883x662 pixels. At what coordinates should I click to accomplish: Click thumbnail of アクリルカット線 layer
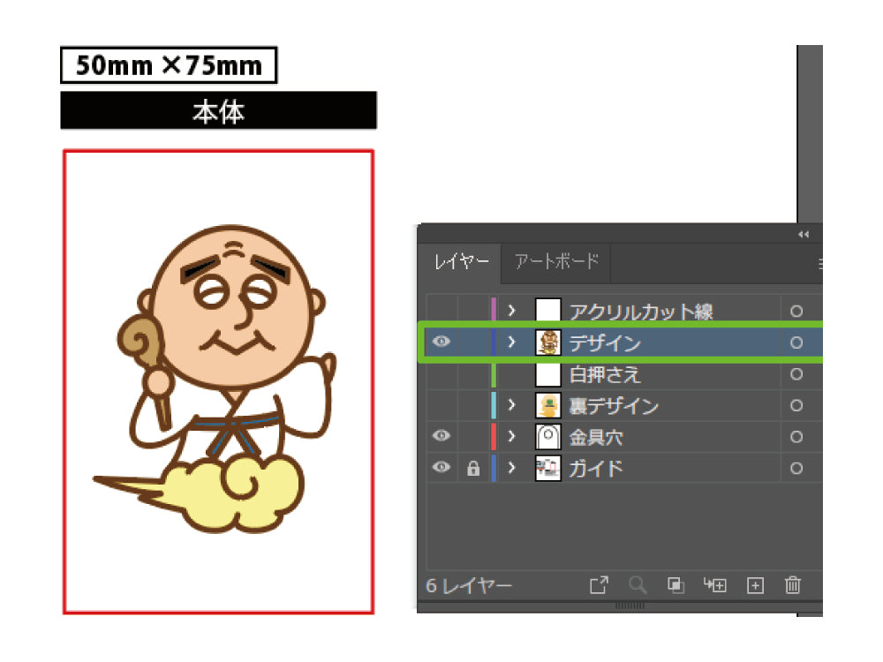[x=548, y=311]
